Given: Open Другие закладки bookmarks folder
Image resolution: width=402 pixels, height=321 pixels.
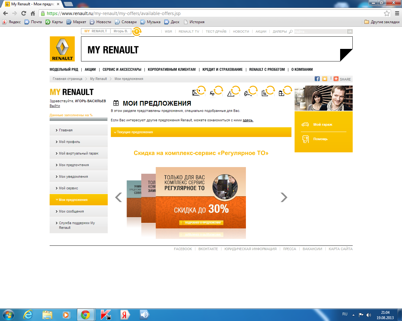Looking at the screenshot, I should tap(382, 22).
